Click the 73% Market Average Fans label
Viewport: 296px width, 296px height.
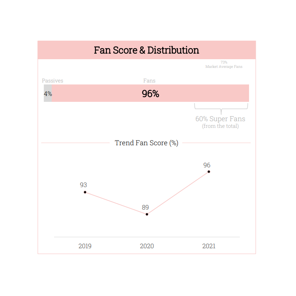(224, 65)
